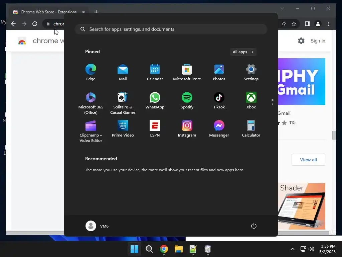
Task: Go to the next pinned apps page
Action: pos(273,104)
